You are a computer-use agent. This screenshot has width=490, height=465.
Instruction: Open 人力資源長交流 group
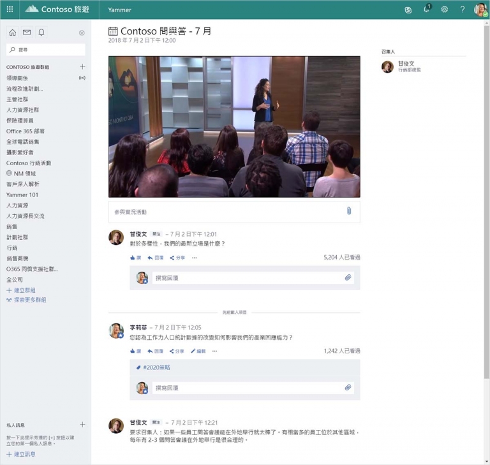coord(26,216)
